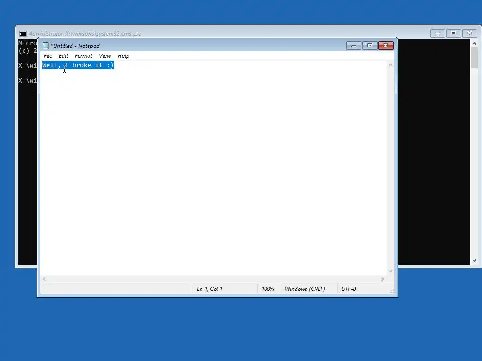Close the Administrator cmd.exe window
Screen dimensions: 482x361
click(x=469, y=33)
